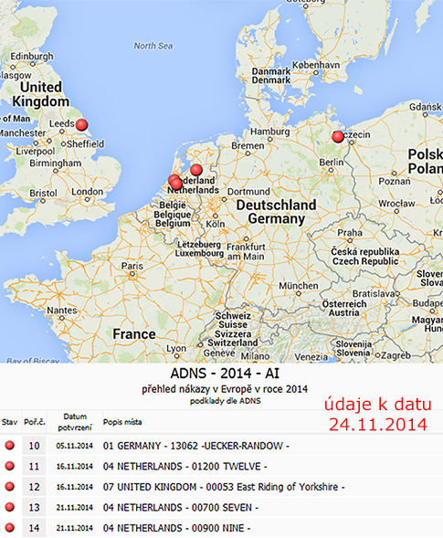Click the status dot in row 12

10,487
